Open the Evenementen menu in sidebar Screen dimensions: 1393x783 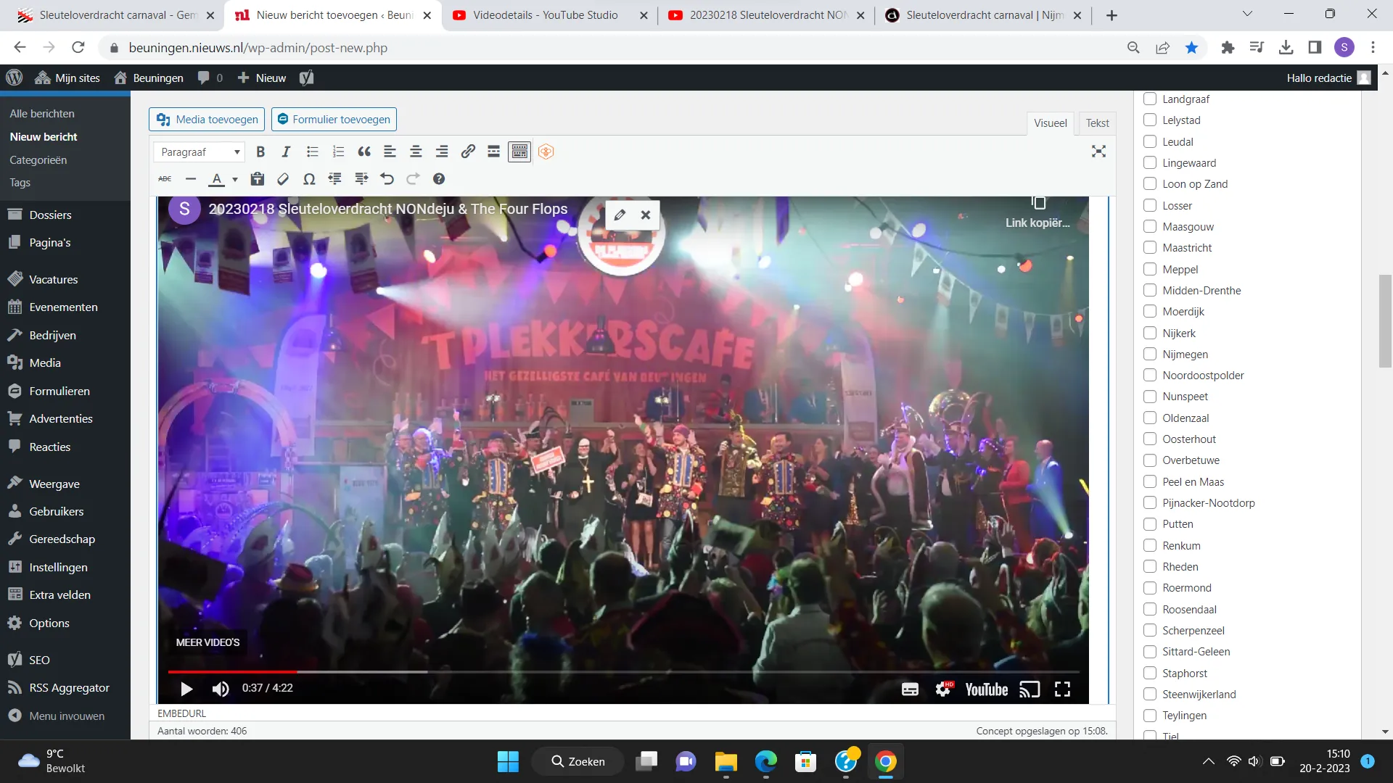[63, 307]
